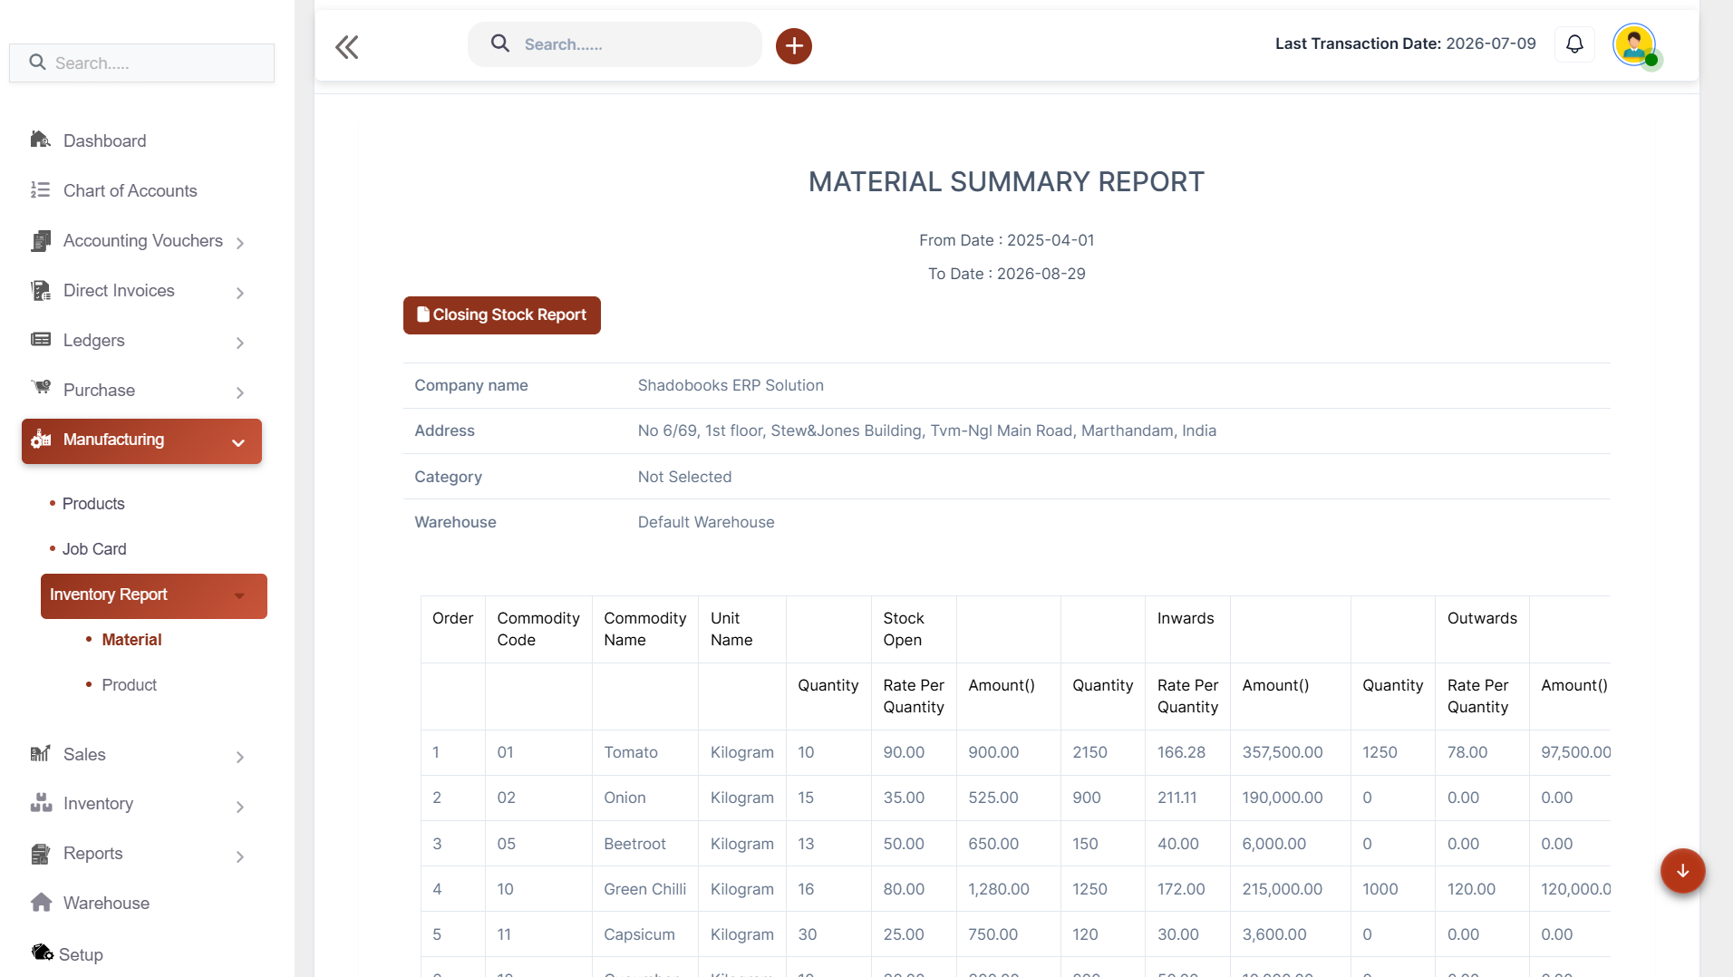The image size is (1733, 977).
Task: Expand Reports submenu chevron
Action: click(240, 856)
